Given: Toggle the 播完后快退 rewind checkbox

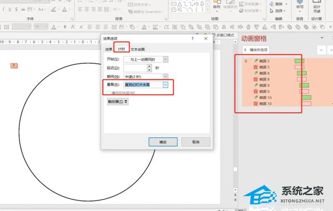Looking at the screenshot, I should point(109,92).
